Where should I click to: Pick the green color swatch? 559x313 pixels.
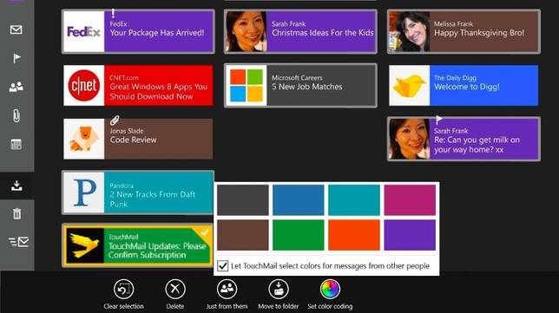[299, 235]
